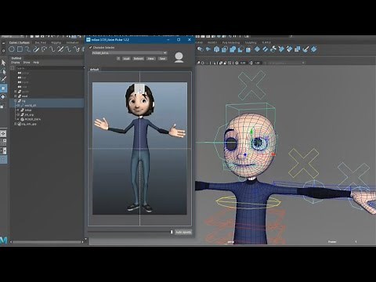
Task: Select the side camera in Outliner
Action: 24,87
